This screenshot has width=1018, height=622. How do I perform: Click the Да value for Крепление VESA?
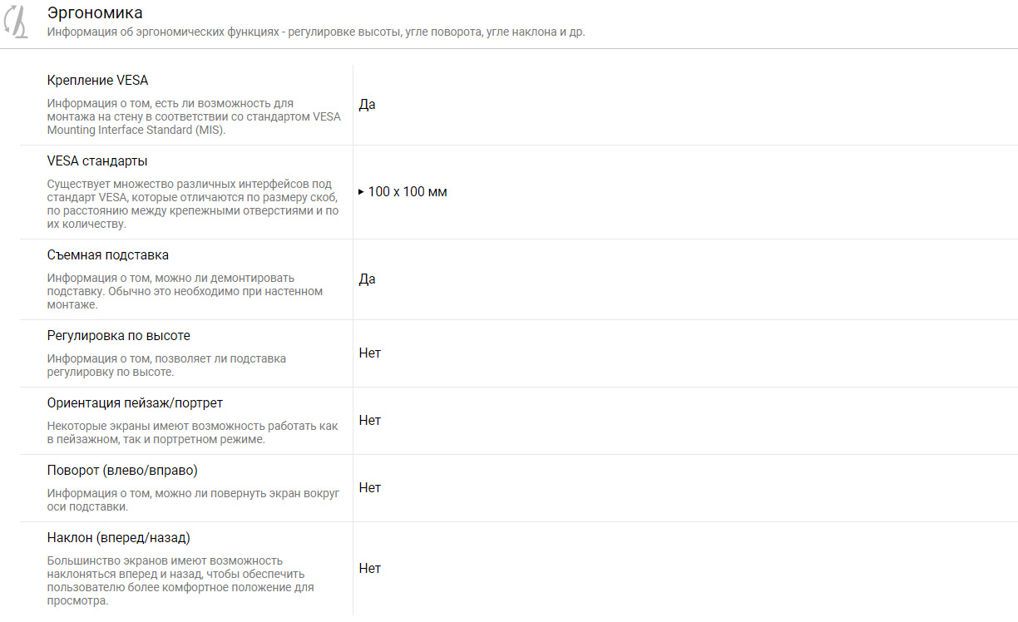pos(367,105)
